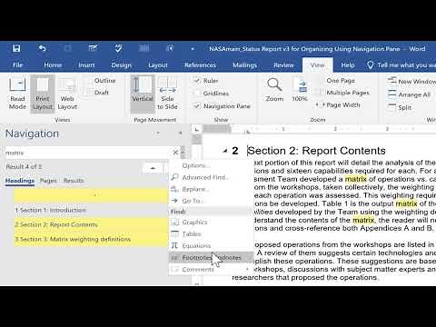Viewport: 436px width, 327px height.
Task: Click the Undo arrow icon
Action: click(x=43, y=48)
